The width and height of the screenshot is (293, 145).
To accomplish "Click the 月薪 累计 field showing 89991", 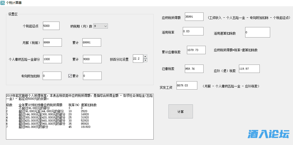I will click(x=92, y=42).
